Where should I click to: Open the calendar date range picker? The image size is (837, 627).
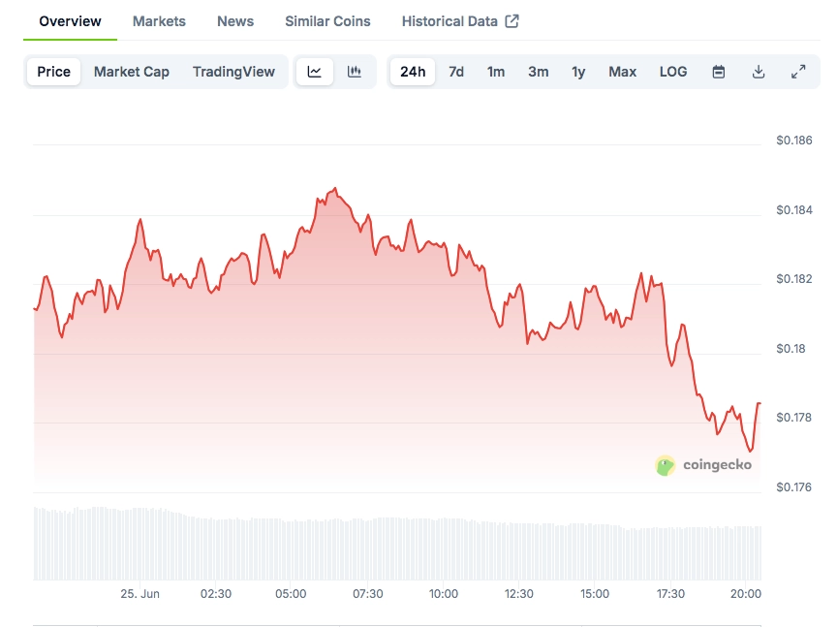click(719, 72)
